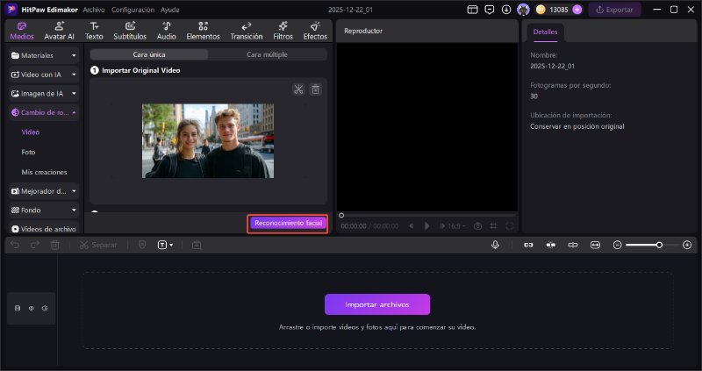This screenshot has height=371, width=702.
Task: Step to previous frame in player
Action: pyautogui.click(x=411, y=226)
